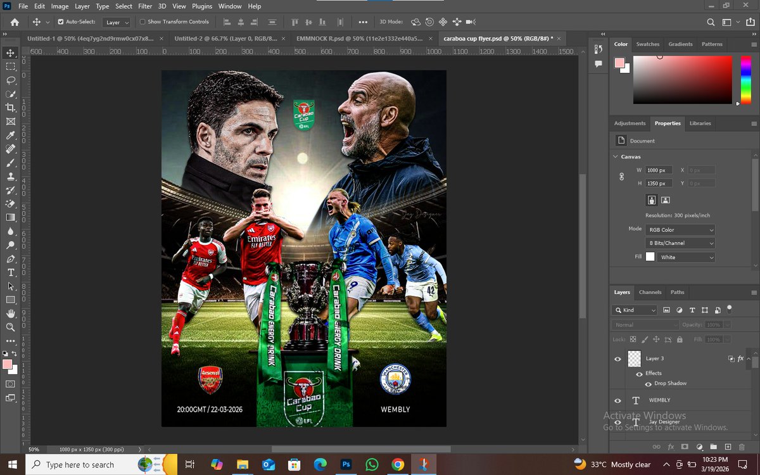Viewport: 760px width, 475px height.
Task: Hide the Jay Designer text layer
Action: tap(617, 422)
